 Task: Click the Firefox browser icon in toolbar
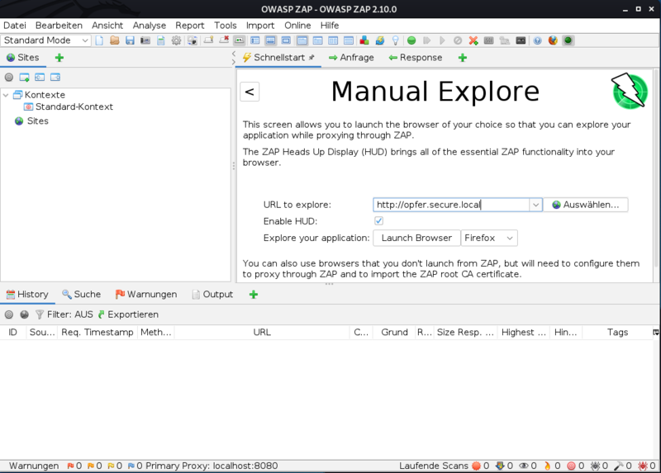click(x=553, y=40)
